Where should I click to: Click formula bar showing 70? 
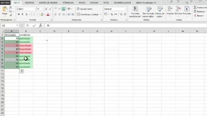(x=125, y=25)
